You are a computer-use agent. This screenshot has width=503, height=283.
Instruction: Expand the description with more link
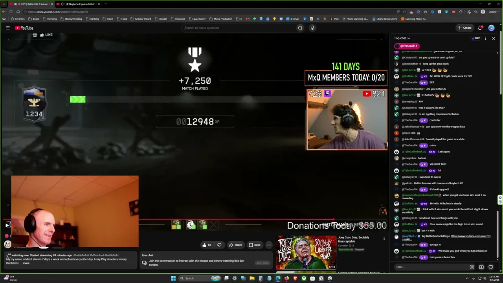point(25,263)
